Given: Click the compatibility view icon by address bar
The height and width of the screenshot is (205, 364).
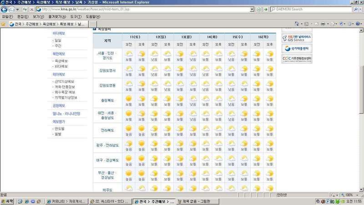Looking at the screenshot, I should pyautogui.click(x=258, y=9).
